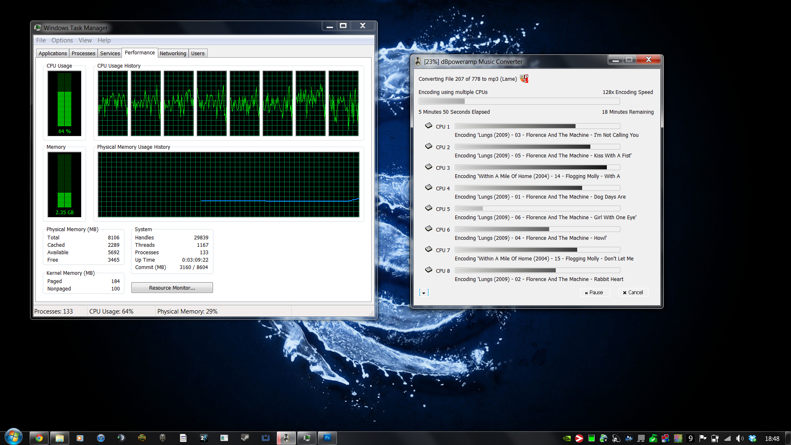Image resolution: width=791 pixels, height=445 pixels.
Task: Open the volume speaker tray icon
Action: (740, 438)
